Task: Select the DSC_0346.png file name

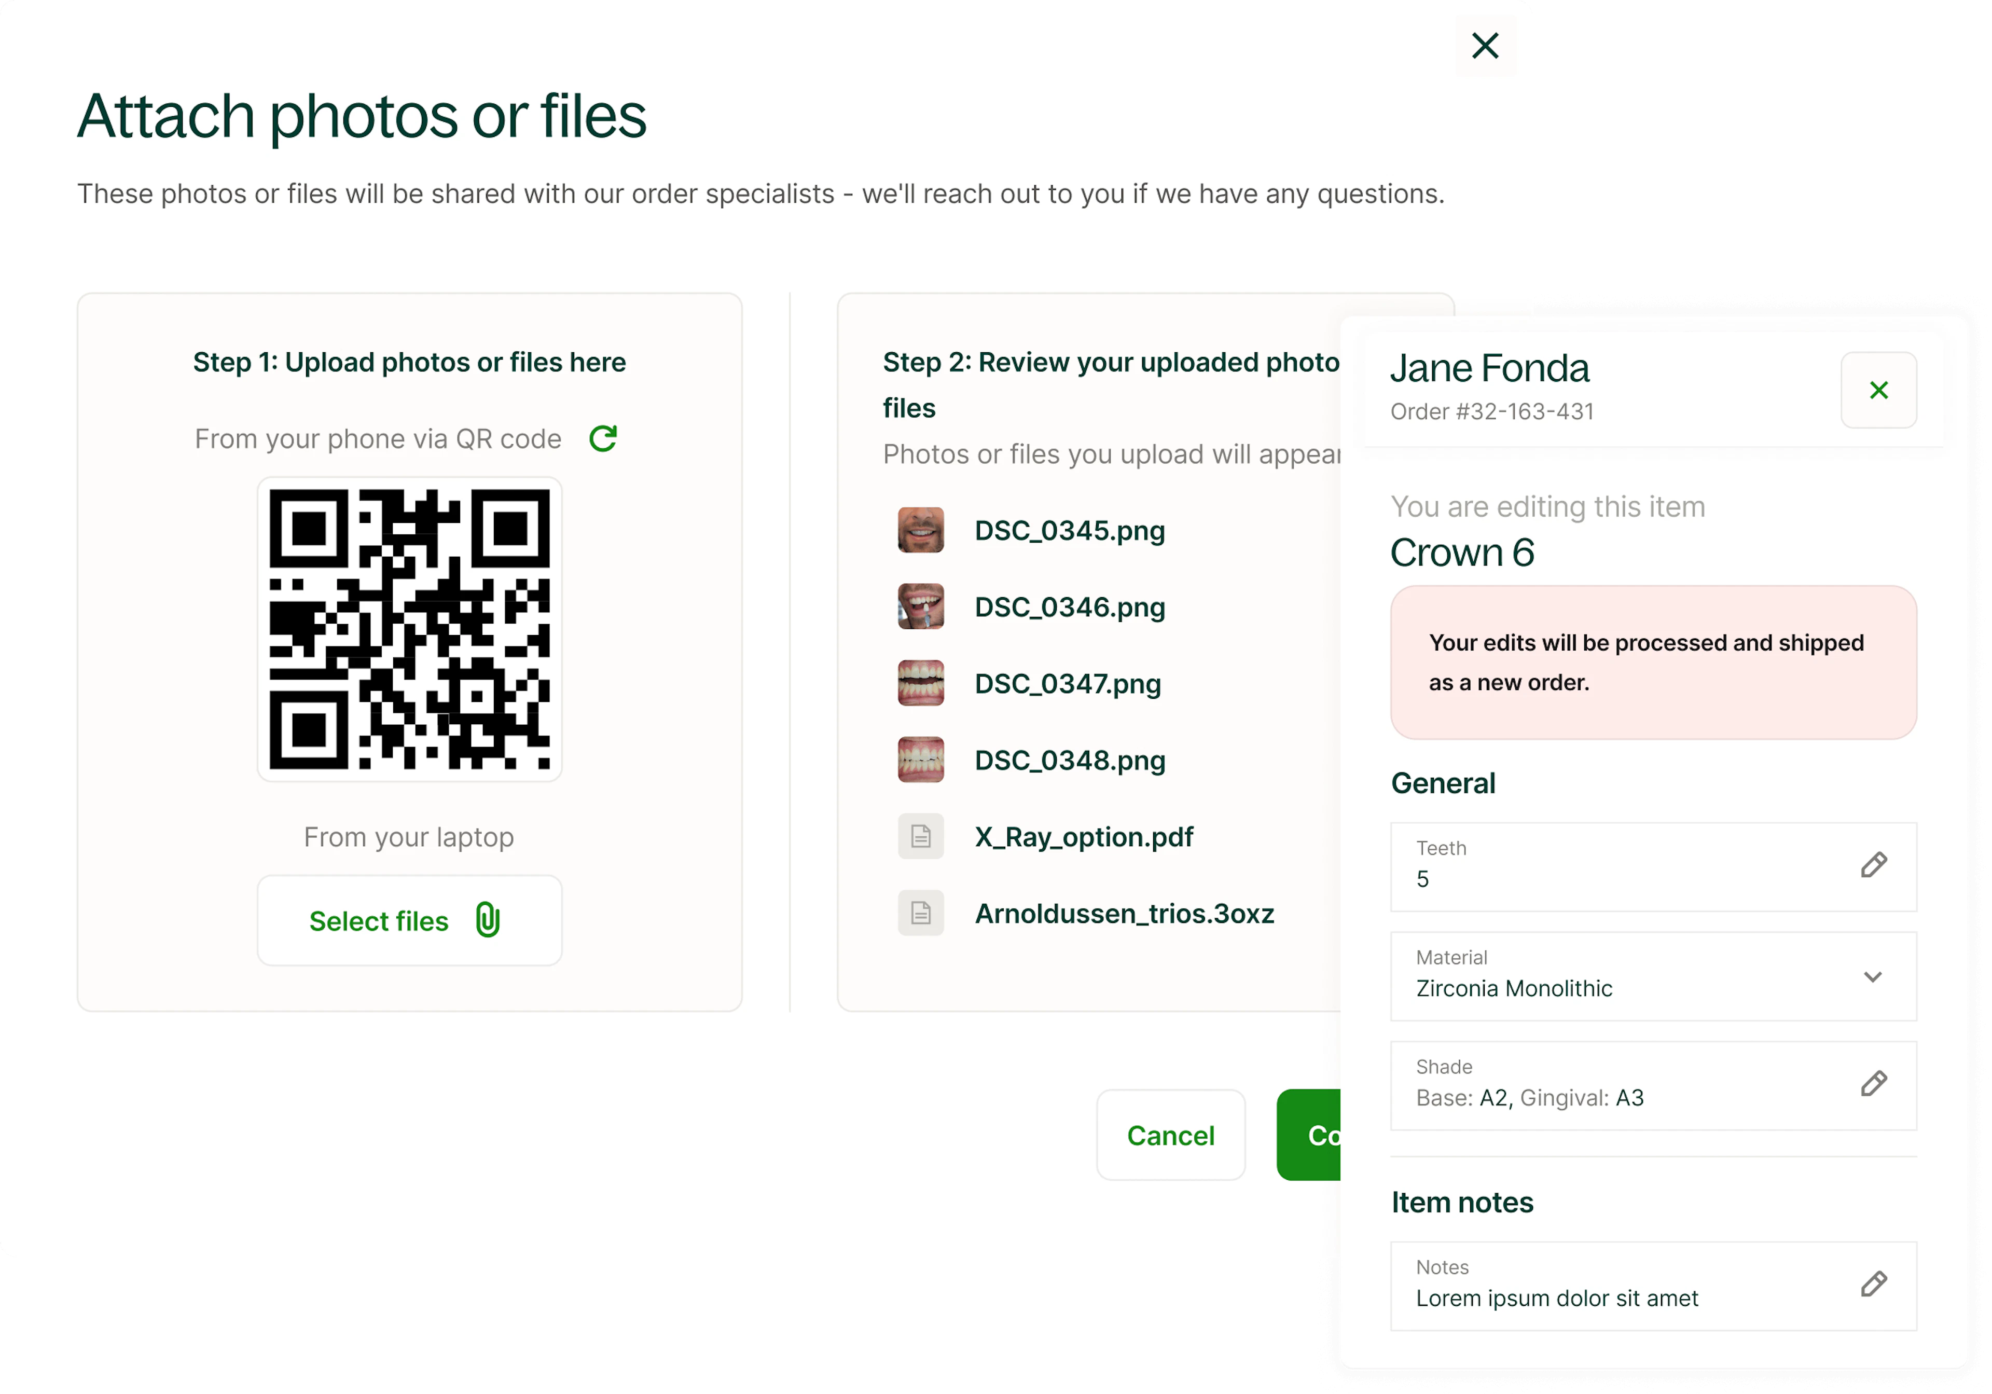Action: click(x=1070, y=607)
